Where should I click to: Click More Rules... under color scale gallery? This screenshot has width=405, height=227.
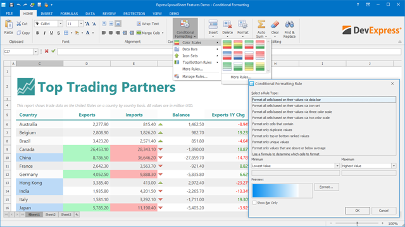click(x=240, y=77)
